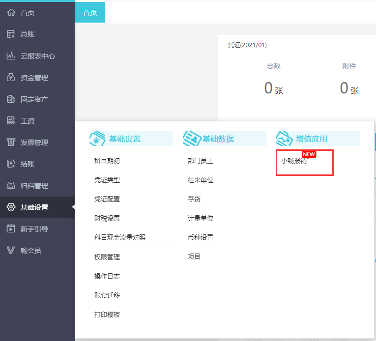The height and width of the screenshot is (341, 376).
Task: Select 部门员工 under 基础数据
Action: pyautogui.click(x=201, y=161)
